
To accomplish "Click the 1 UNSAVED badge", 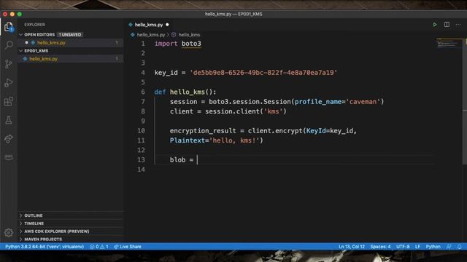I will click(70, 34).
